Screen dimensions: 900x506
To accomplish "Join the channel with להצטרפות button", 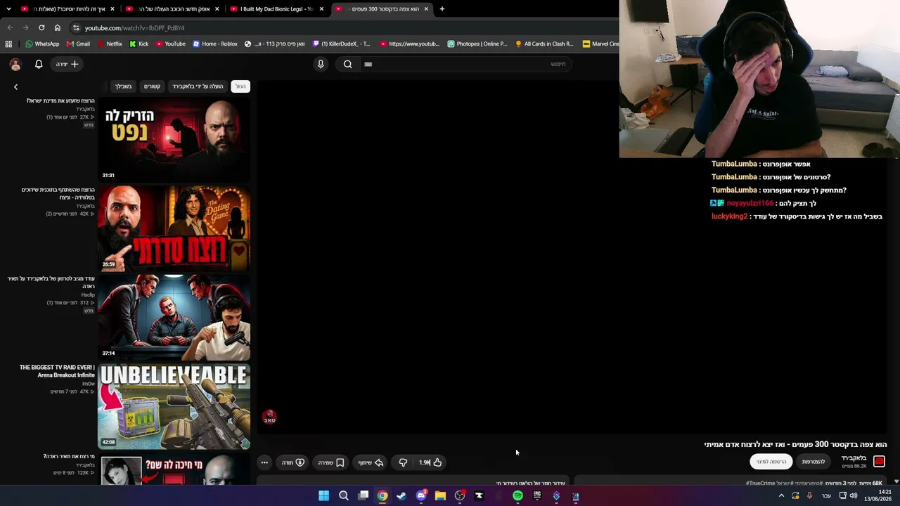I will click(x=814, y=462).
